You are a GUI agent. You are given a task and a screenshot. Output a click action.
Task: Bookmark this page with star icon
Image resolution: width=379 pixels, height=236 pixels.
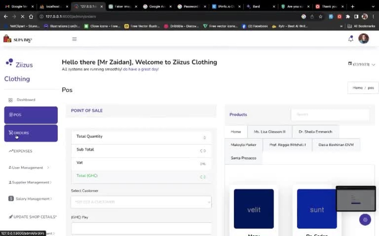pyautogui.click(x=321, y=16)
